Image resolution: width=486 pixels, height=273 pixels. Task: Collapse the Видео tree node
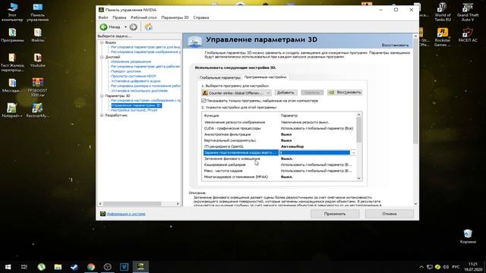pos(102,42)
